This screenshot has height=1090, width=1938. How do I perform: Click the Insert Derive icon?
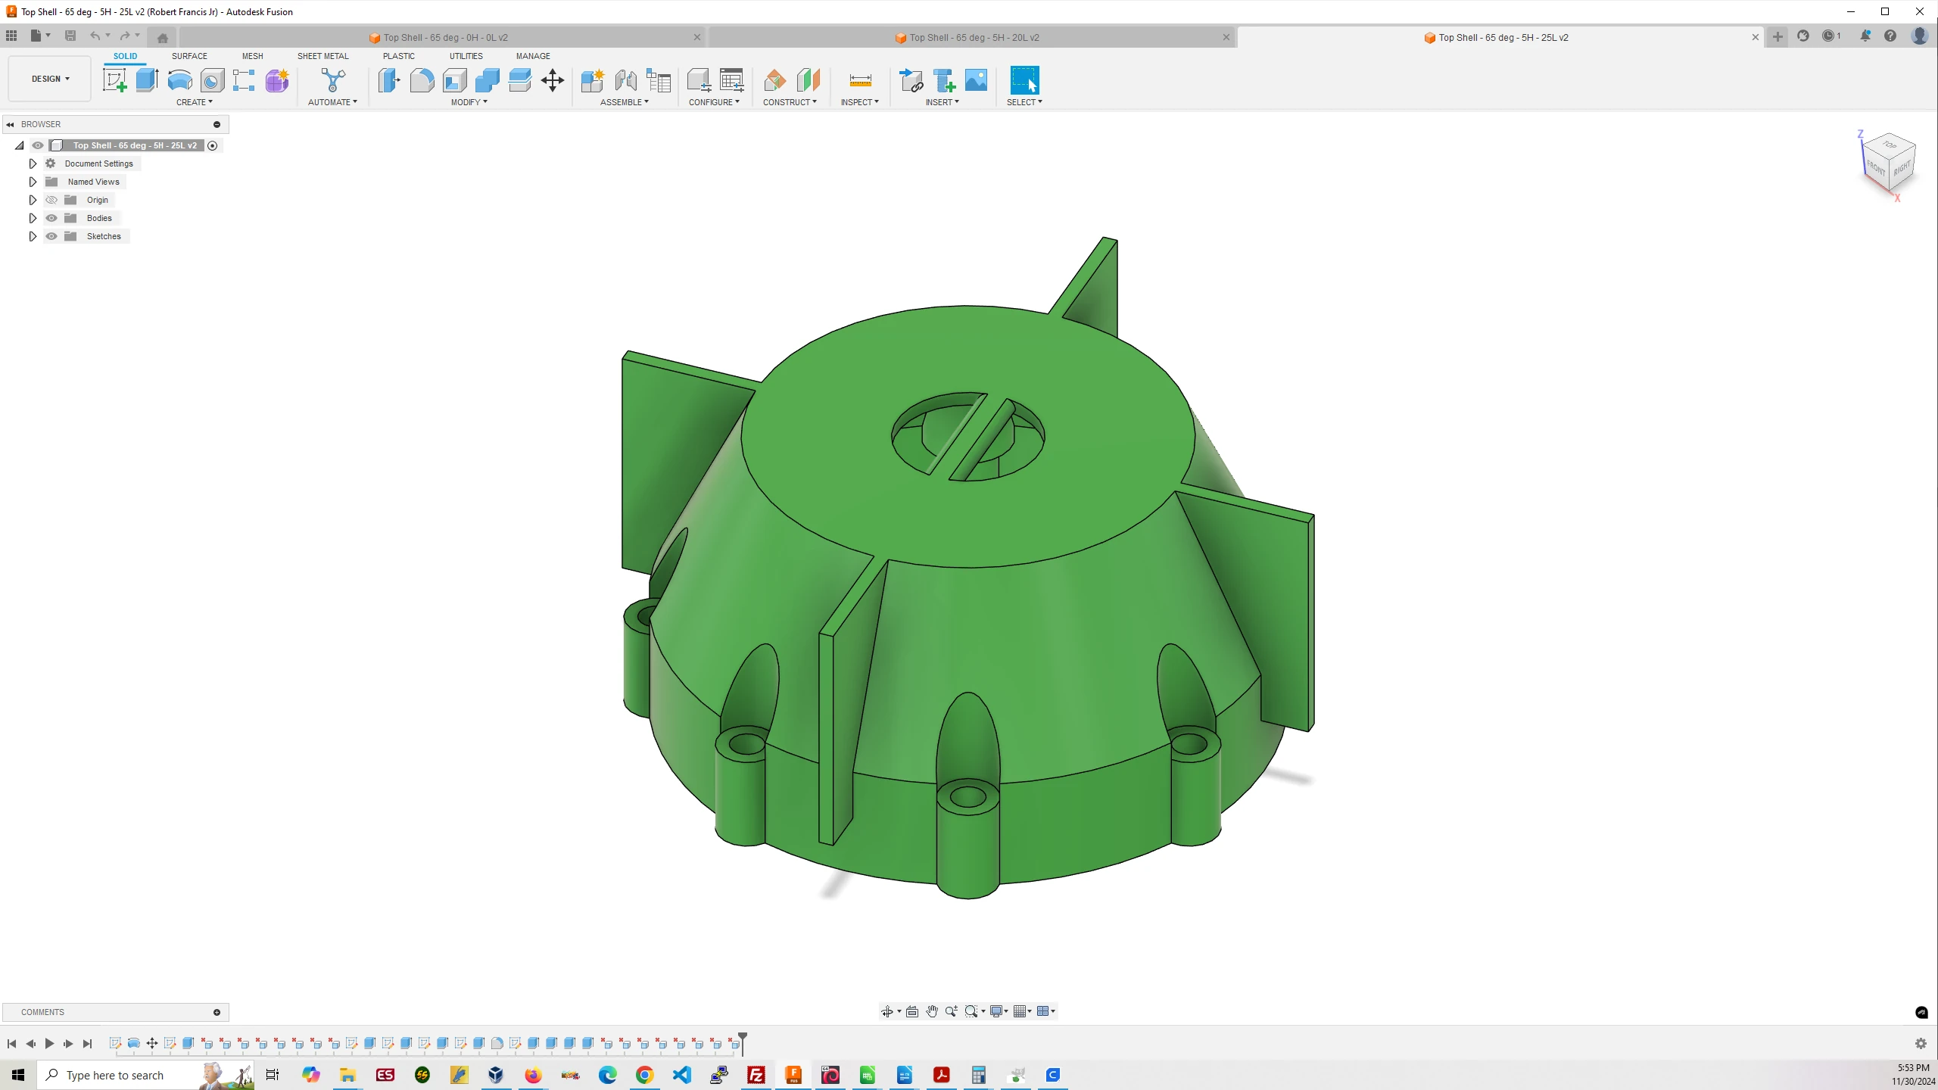tap(911, 80)
